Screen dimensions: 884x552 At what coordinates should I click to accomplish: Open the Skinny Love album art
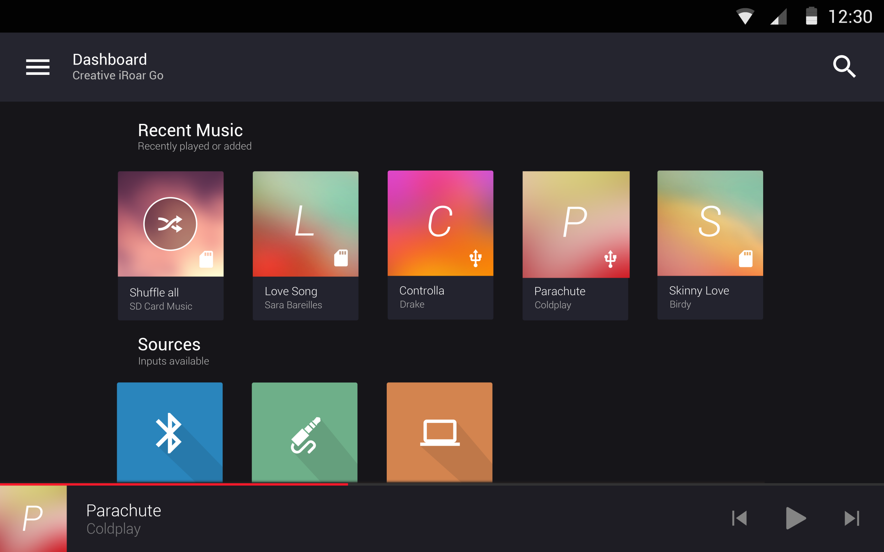click(710, 223)
